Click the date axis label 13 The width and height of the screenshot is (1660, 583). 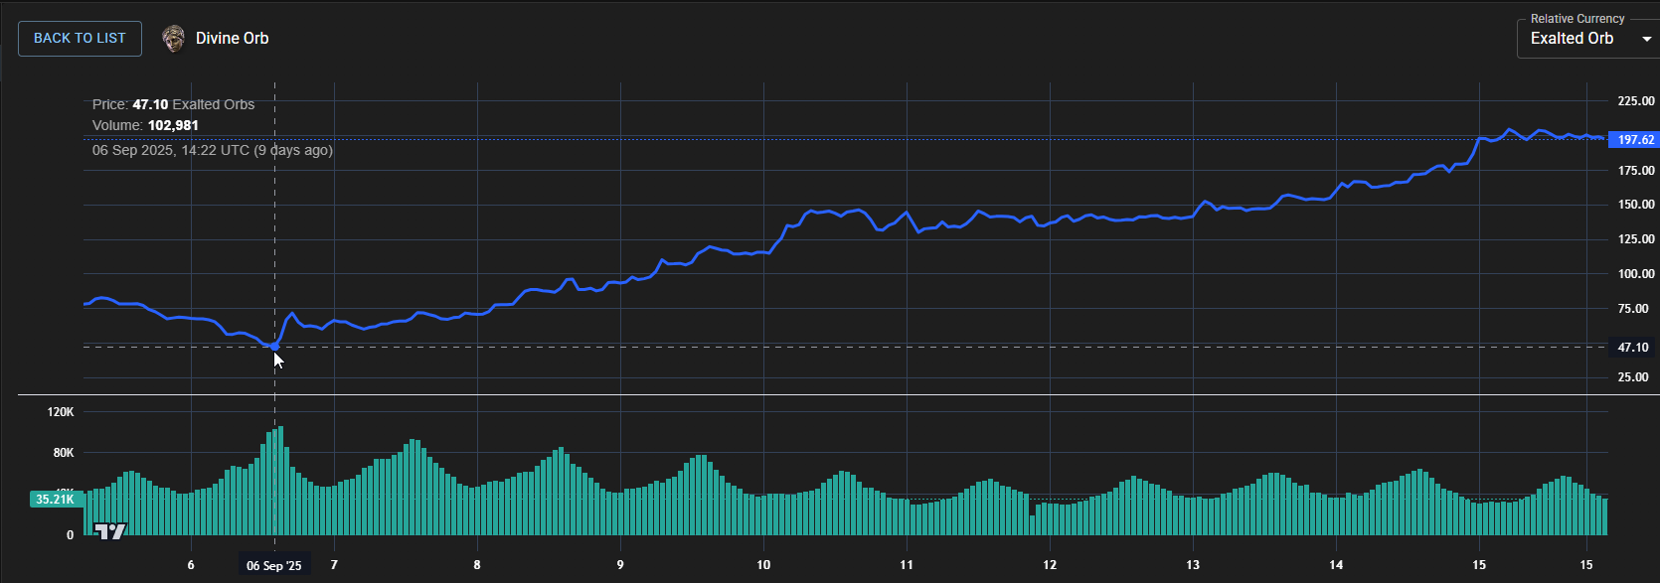[x=1193, y=565]
